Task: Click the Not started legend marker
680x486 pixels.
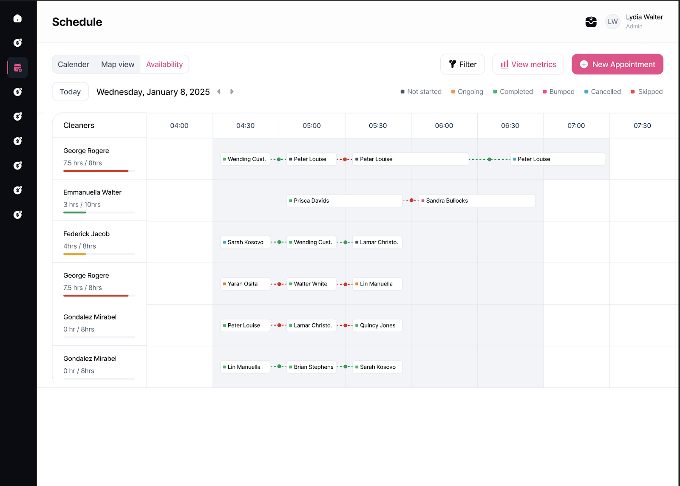Action: [402, 92]
